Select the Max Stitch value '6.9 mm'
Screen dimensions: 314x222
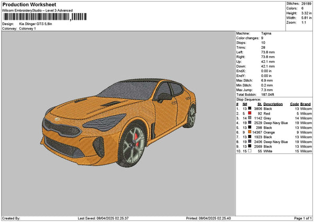tap(267, 80)
